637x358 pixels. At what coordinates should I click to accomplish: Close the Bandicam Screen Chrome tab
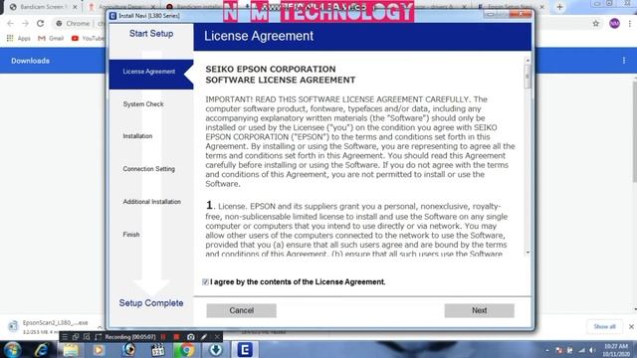point(75,7)
